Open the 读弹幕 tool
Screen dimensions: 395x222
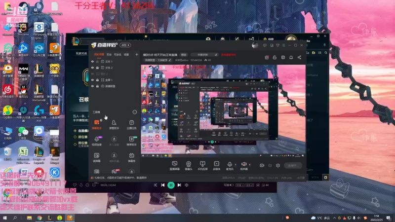pos(97,157)
